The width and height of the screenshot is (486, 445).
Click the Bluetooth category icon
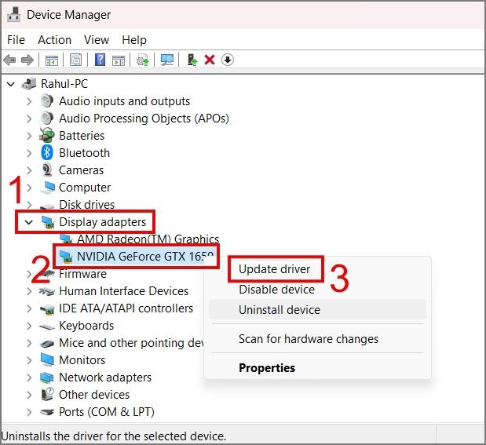[47, 152]
